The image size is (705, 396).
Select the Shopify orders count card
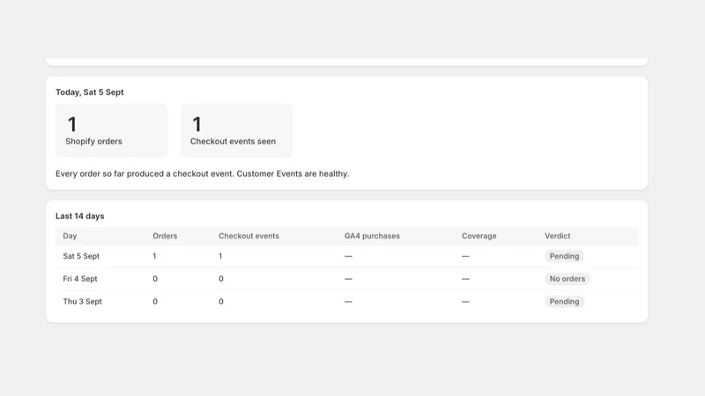112,130
